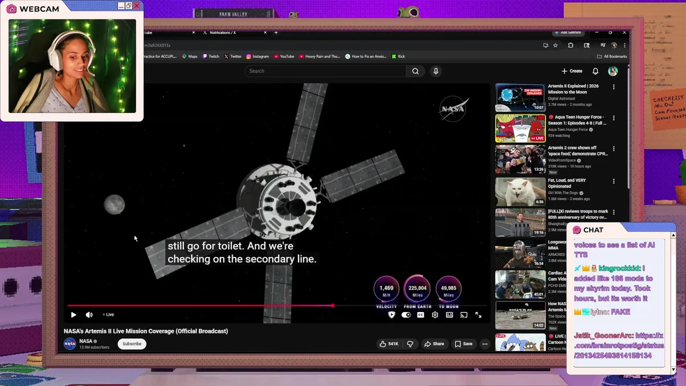Screen dimensions: 686x386
Task: Open the Create menu on YouTube
Action: coord(572,71)
